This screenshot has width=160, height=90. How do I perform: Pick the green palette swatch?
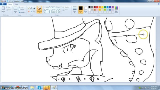coord(105,7)
